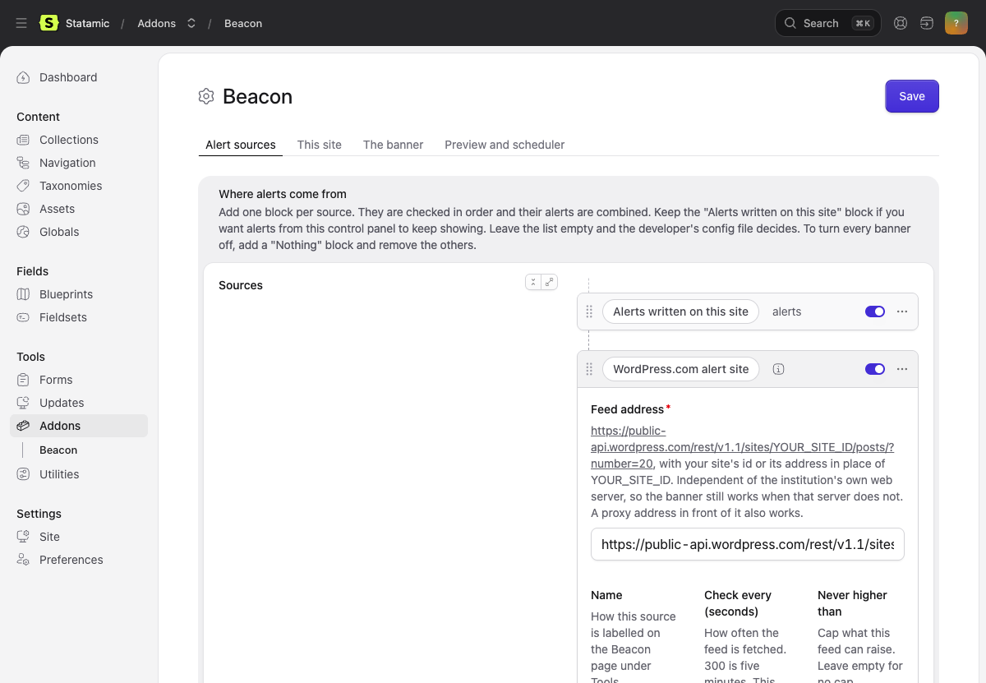Screen dimensions: 986x683
Task: Expand the Alerts written on this site block
Action: (680, 312)
